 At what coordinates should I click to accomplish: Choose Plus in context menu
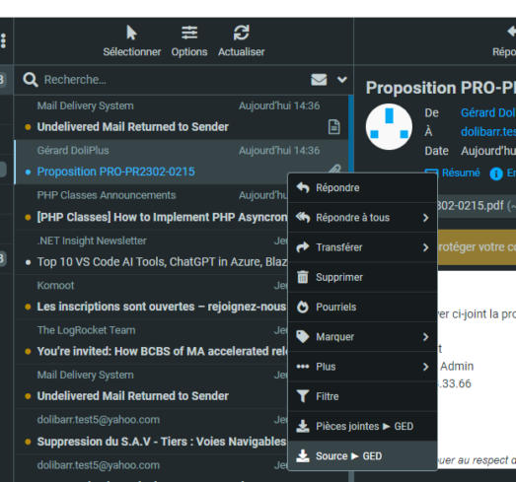tap(363, 367)
